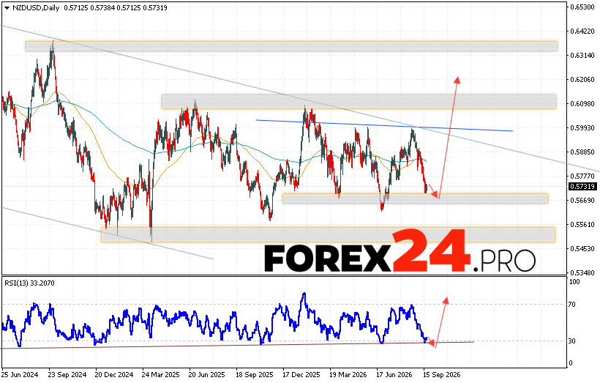
Task: Select the top gray resistance zone near 0.6350
Action: tap(291, 46)
